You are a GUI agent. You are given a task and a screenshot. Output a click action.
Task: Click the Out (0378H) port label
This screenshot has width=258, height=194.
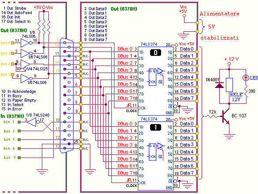point(124,9)
